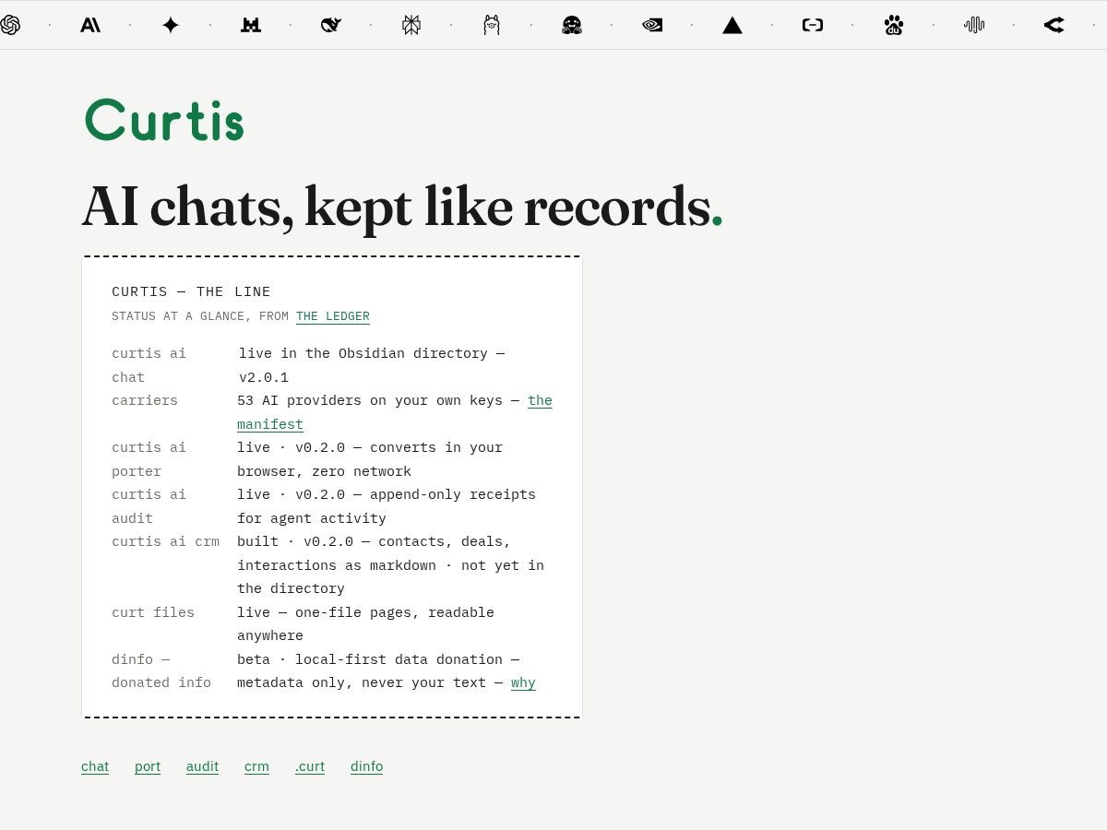The image size is (1107, 830).
Task: Go to the port footer link
Action: [x=148, y=766]
